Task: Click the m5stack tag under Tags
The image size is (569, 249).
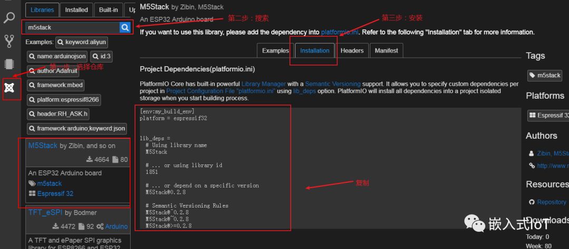Action: pyautogui.click(x=545, y=75)
